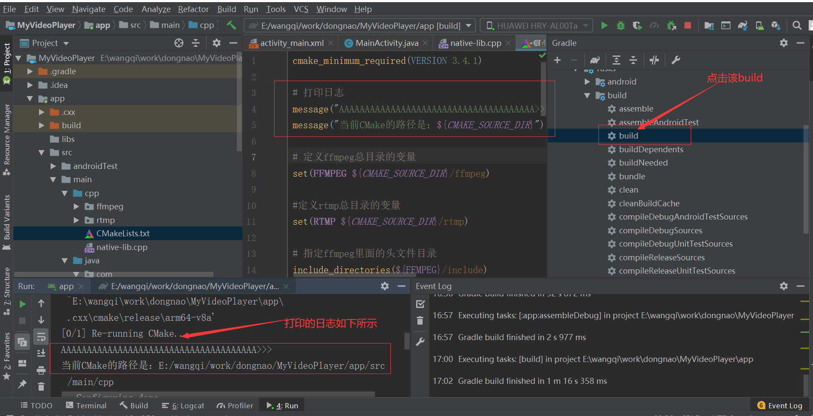Open Gradle settings wrench icon
Viewport: 813px width, 416px height.
(x=676, y=60)
